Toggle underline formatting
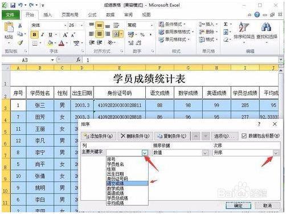 click(50, 35)
